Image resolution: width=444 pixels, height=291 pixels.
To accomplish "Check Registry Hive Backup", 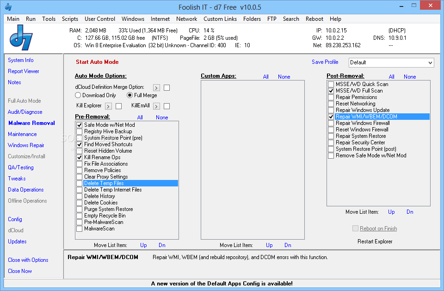I will 79,131.
